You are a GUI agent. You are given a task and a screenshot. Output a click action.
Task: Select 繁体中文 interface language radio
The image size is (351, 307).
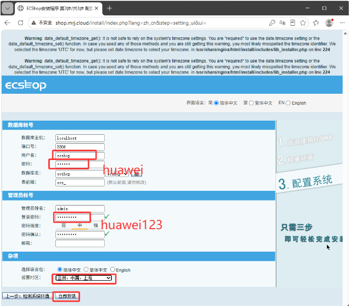tap(251, 103)
